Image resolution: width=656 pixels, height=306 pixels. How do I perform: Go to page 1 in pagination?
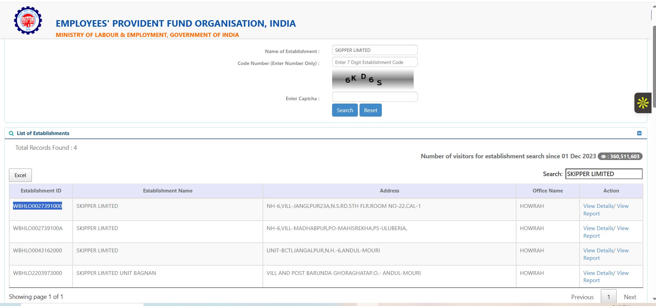tap(608, 297)
